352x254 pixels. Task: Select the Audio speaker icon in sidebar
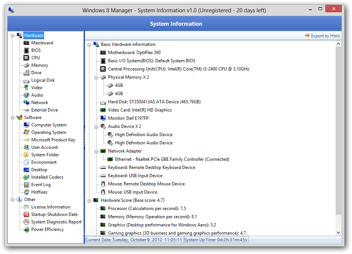pos(26,95)
